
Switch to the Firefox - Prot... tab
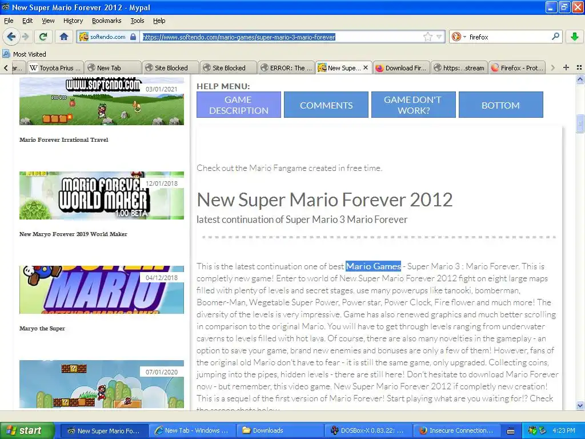click(x=517, y=68)
